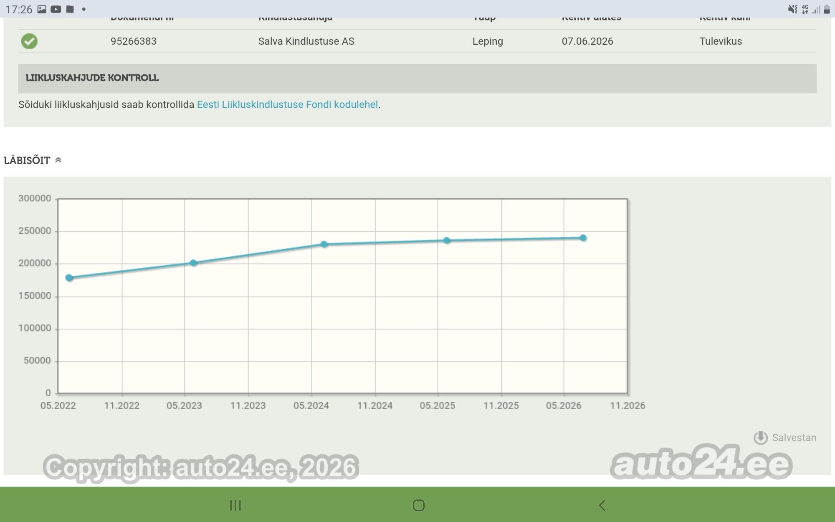The image size is (835, 522).
Task: Click the 05.2024 x-axis label
Action: (311, 405)
